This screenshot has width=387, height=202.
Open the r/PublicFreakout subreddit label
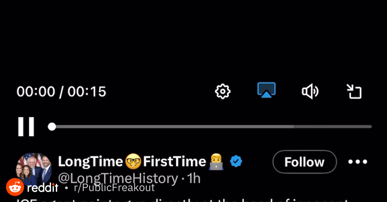114,188
